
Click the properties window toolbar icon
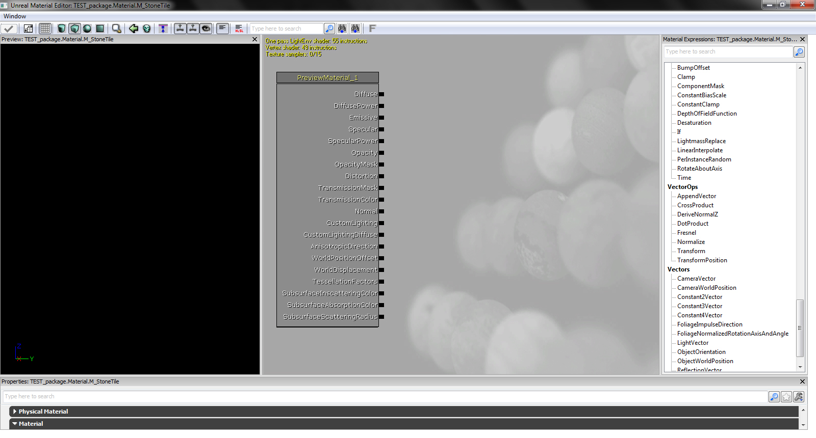(x=29, y=29)
